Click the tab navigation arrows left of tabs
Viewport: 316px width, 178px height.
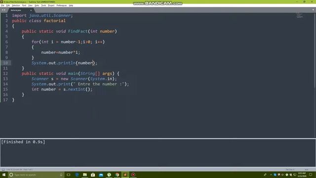pos(3,10)
